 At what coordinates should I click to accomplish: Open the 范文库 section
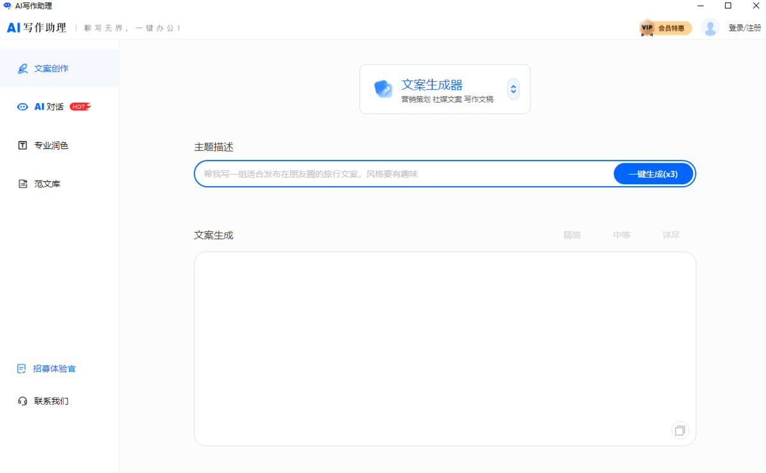tap(46, 184)
